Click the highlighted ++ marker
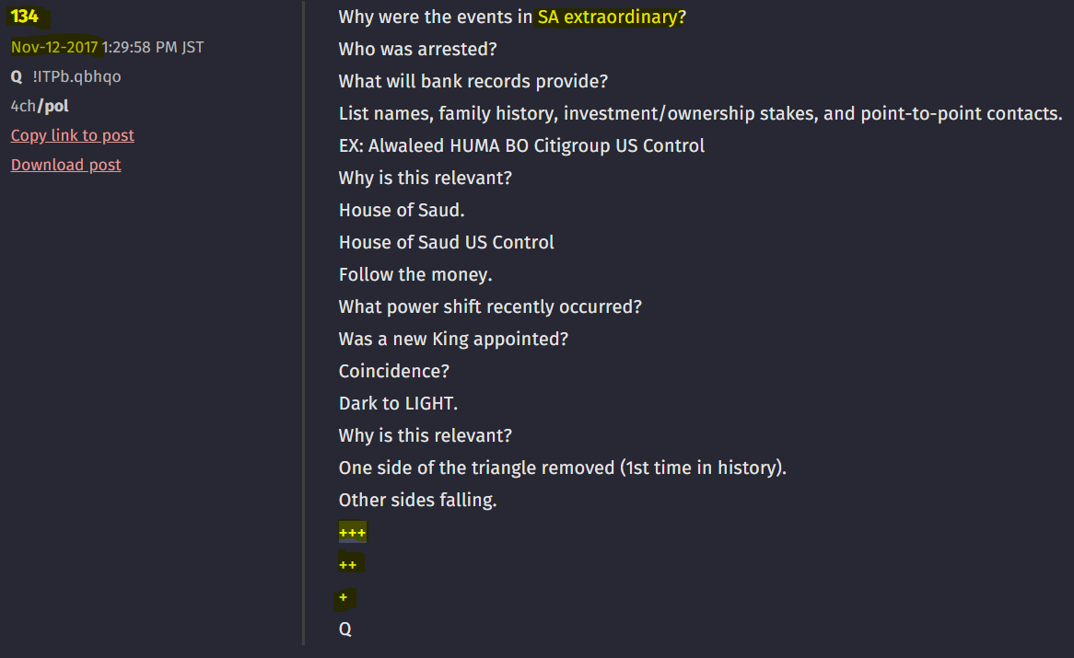1074x658 pixels. click(348, 565)
